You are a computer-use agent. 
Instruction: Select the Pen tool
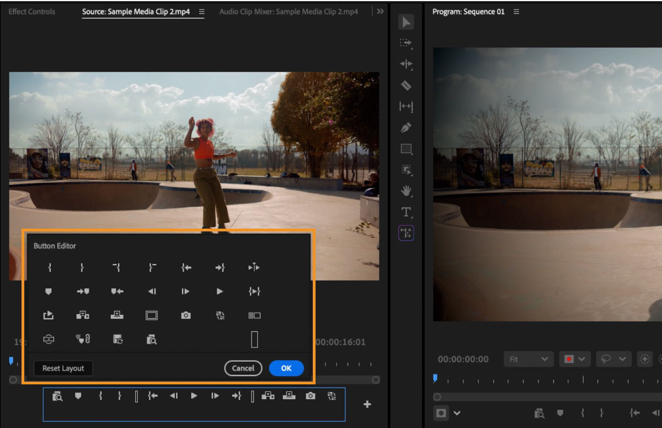(x=405, y=128)
